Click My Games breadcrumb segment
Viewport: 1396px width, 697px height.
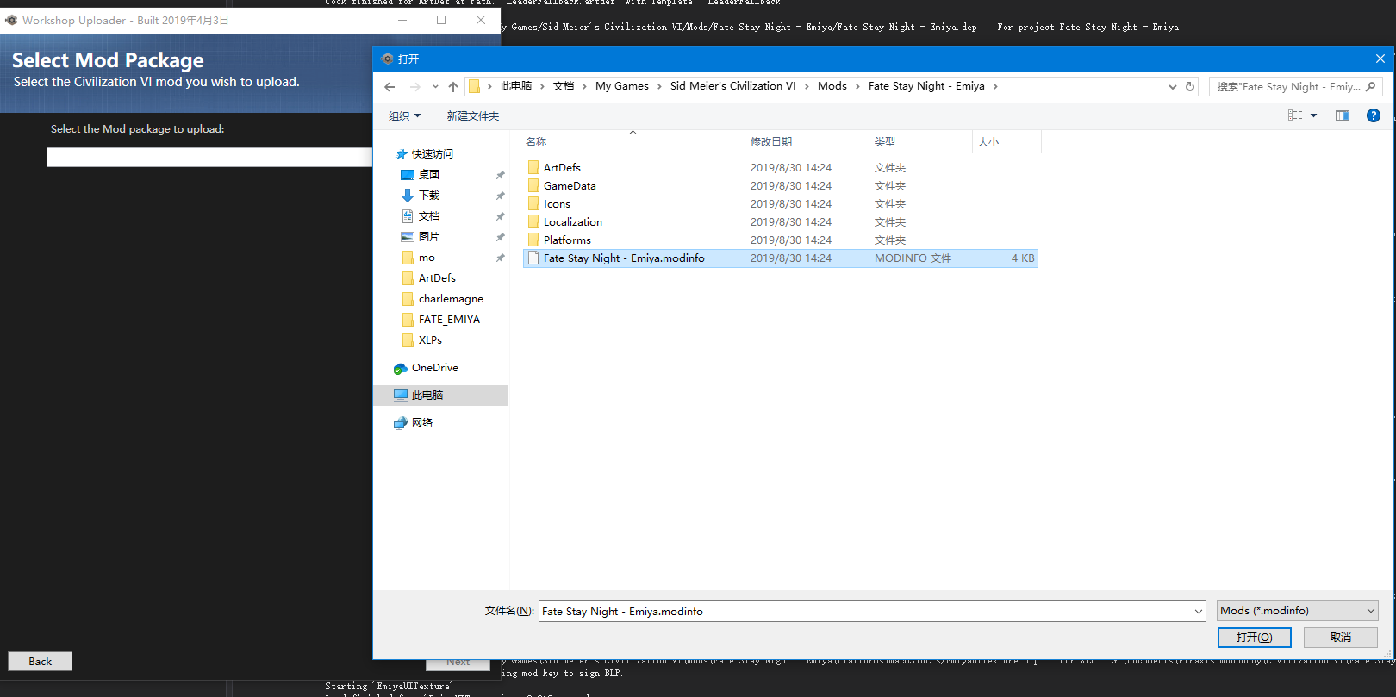621,86
